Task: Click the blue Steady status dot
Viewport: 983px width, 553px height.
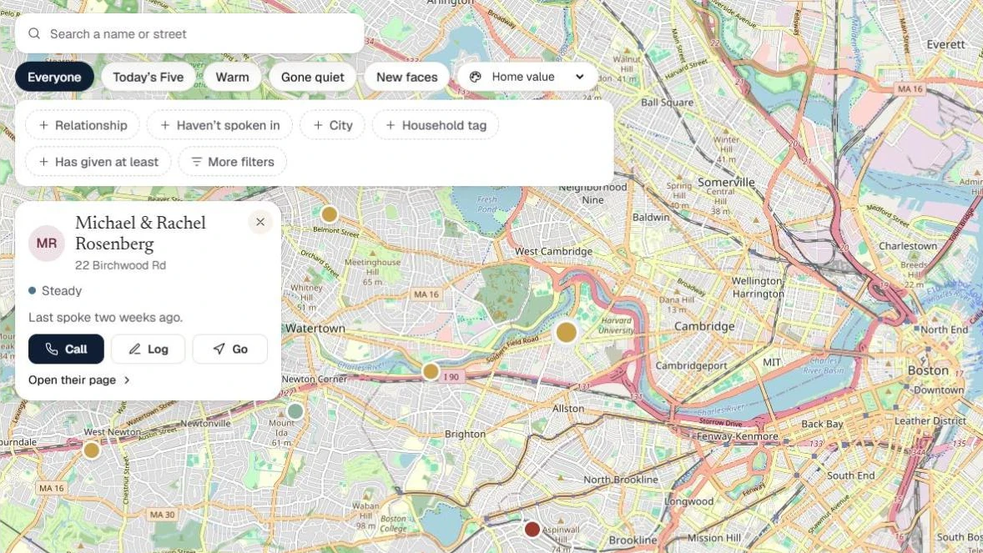Action: tap(32, 290)
